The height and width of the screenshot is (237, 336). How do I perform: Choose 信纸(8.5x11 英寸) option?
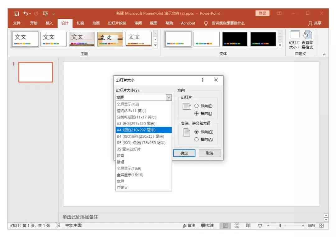pyautogui.click(x=143, y=111)
